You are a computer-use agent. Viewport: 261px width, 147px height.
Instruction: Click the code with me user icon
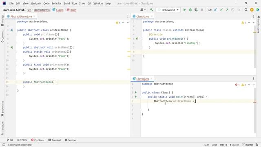click(143, 10)
